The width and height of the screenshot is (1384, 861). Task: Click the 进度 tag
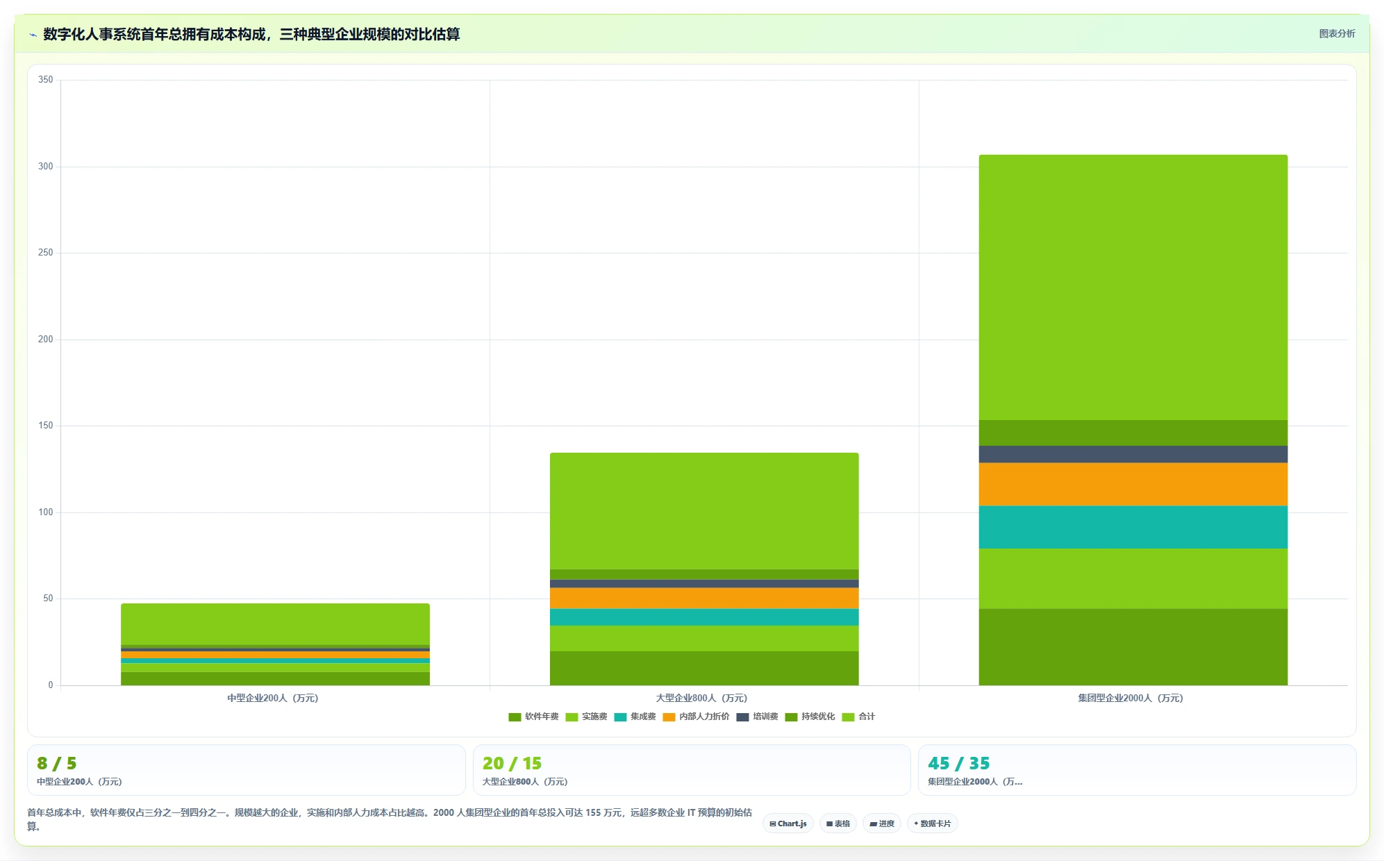click(882, 824)
